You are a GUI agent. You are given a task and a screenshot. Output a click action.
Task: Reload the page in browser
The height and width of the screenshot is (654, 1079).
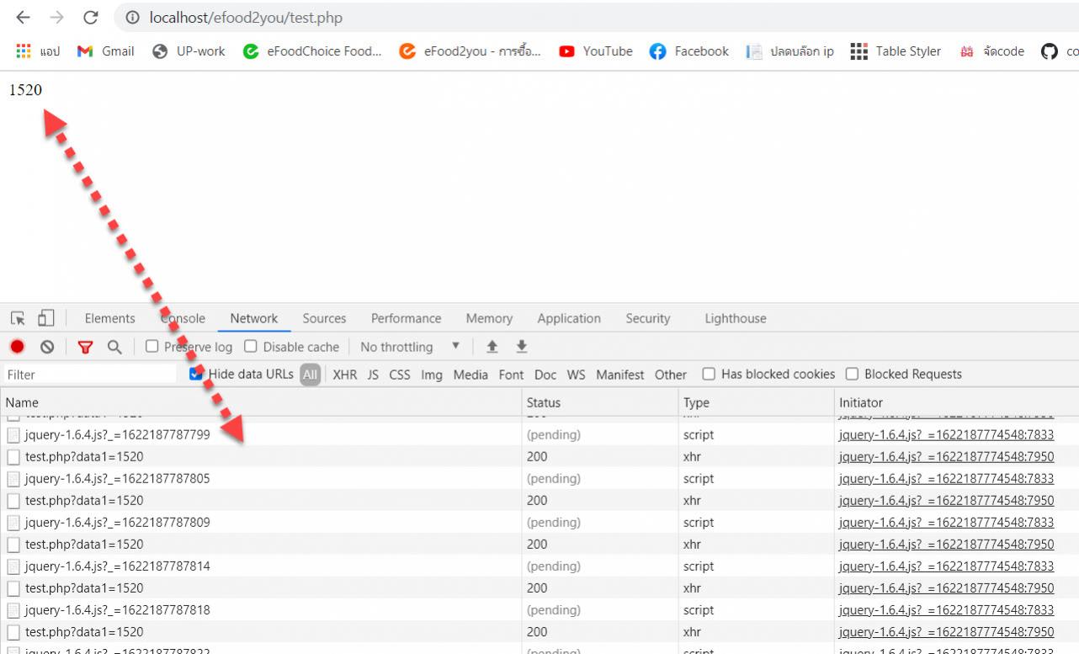(x=91, y=18)
